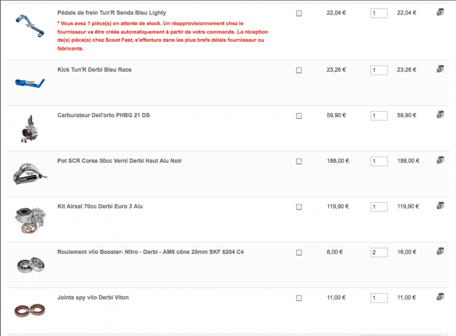Image resolution: width=456 pixels, height=336 pixels.
Task: Open the red Viton oil seals thumbnail
Action: [30, 310]
